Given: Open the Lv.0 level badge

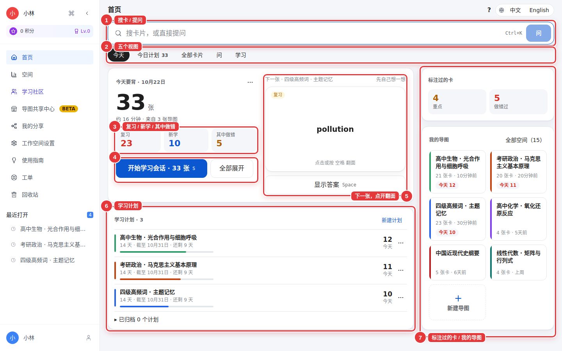Looking at the screenshot, I should tap(82, 31).
